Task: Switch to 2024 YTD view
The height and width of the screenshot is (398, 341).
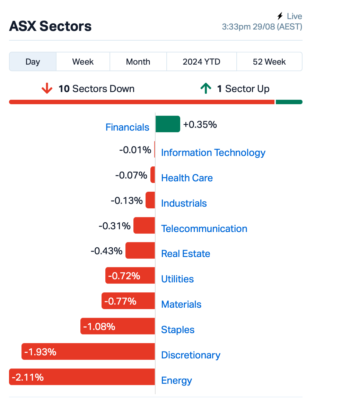Action: [202, 62]
